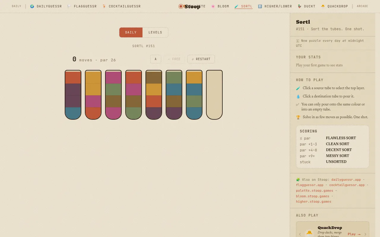Switch to the Levels tab
This screenshot has height=237, width=380.
(155, 32)
